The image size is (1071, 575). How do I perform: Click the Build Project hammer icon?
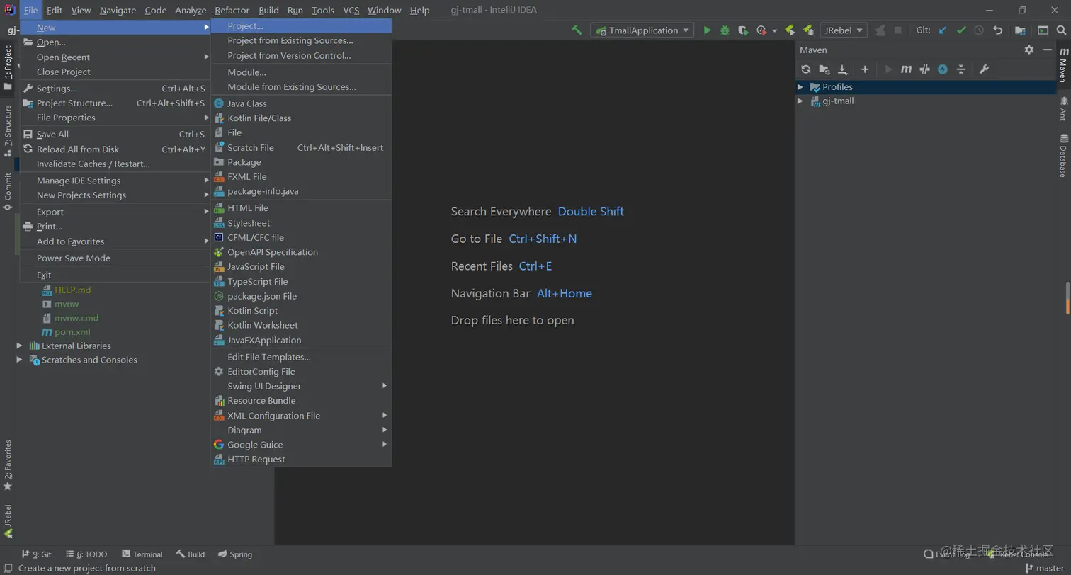click(x=577, y=30)
